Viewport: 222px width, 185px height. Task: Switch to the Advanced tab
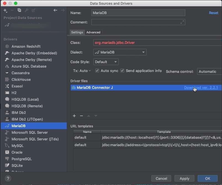point(93,32)
